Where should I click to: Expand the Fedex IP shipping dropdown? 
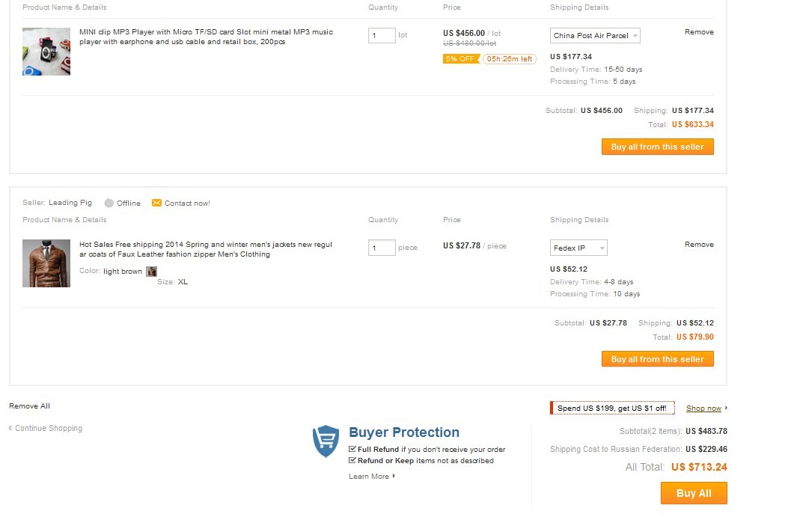click(x=578, y=248)
